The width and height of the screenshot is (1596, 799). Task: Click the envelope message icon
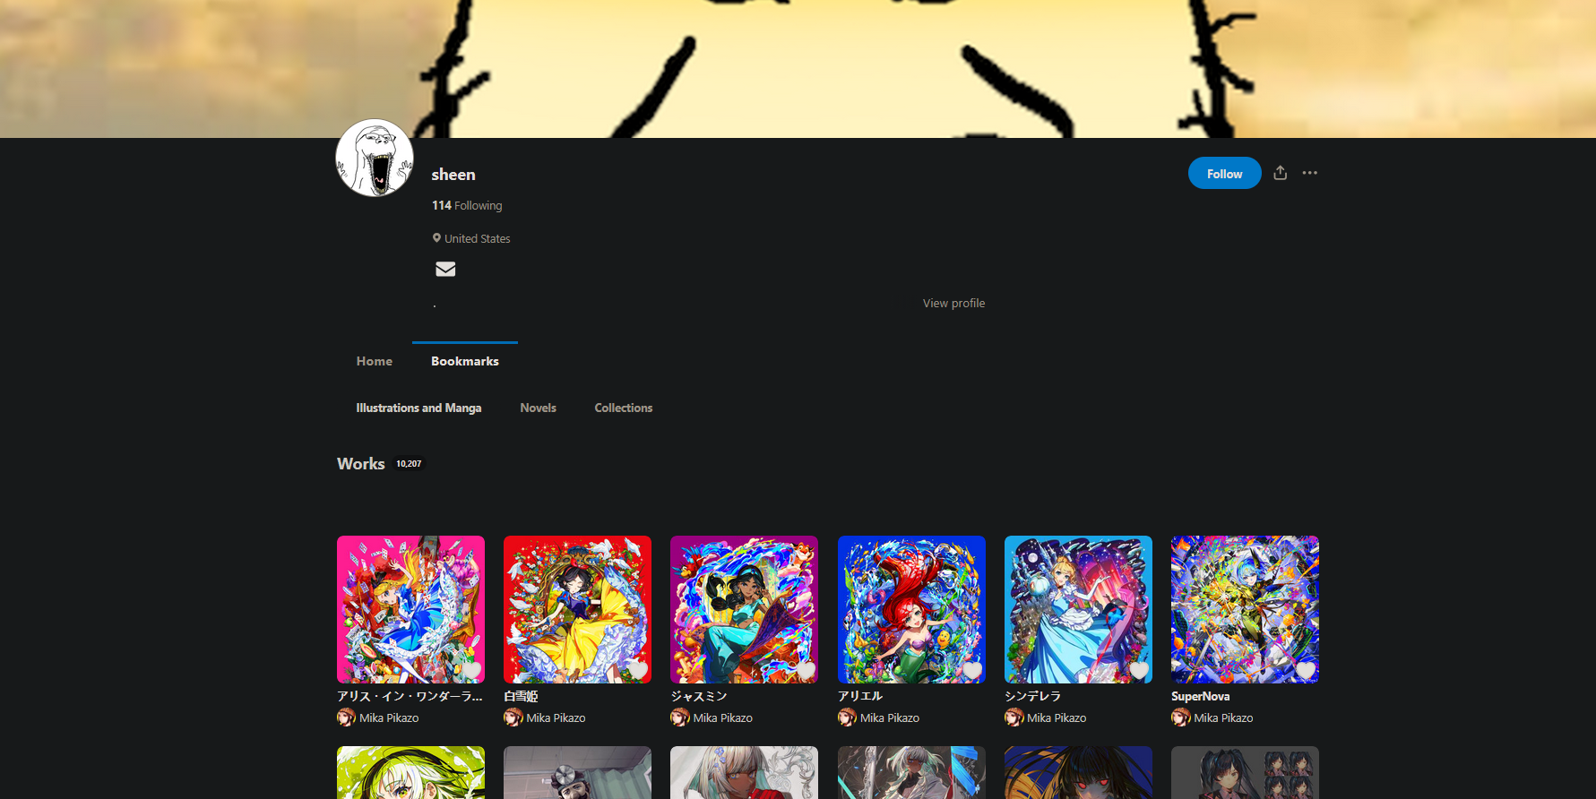point(445,269)
